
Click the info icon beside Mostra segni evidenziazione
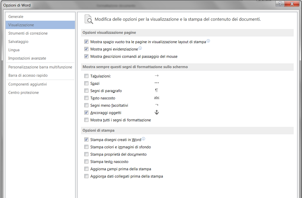point(140,48)
